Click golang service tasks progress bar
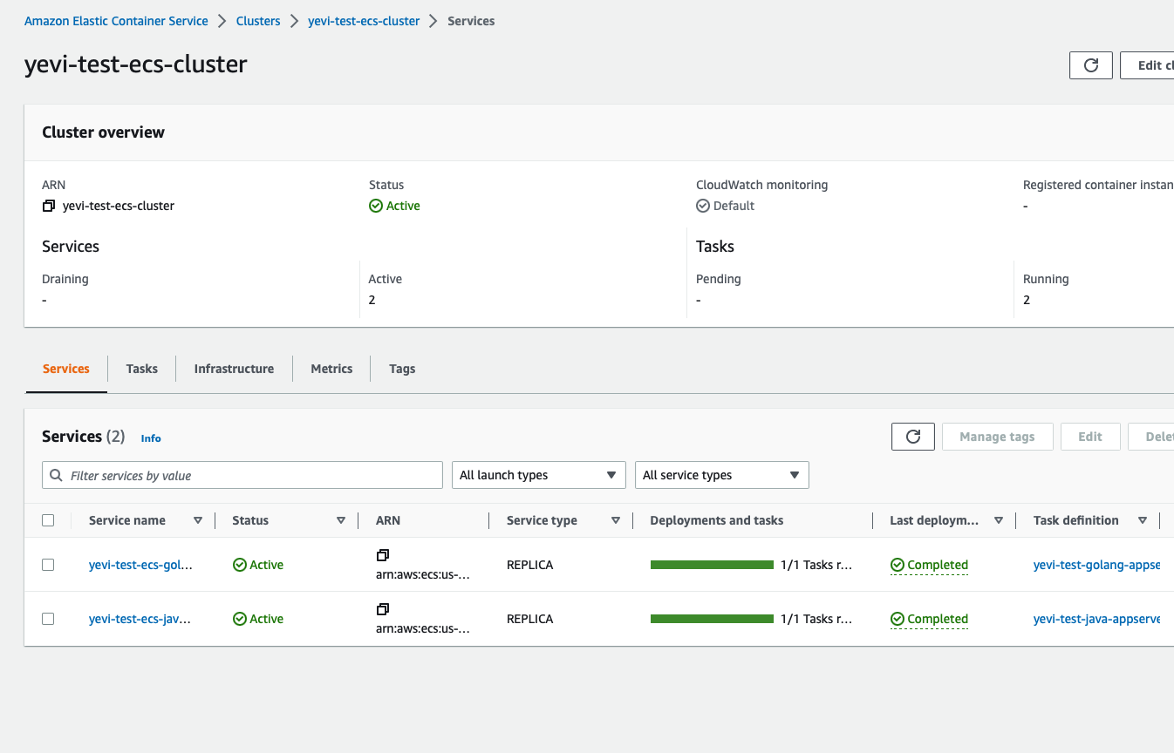The image size is (1174, 753). [712, 565]
